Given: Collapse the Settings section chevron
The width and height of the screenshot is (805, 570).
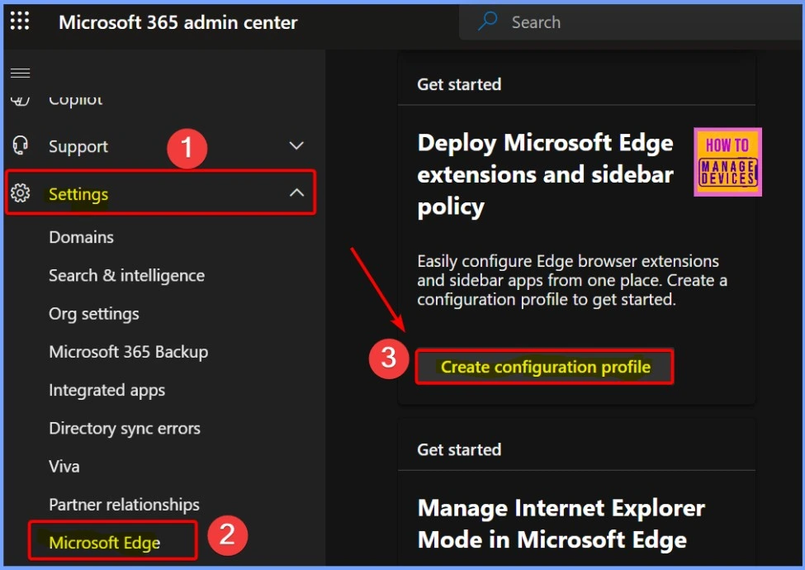Looking at the screenshot, I should tap(296, 192).
